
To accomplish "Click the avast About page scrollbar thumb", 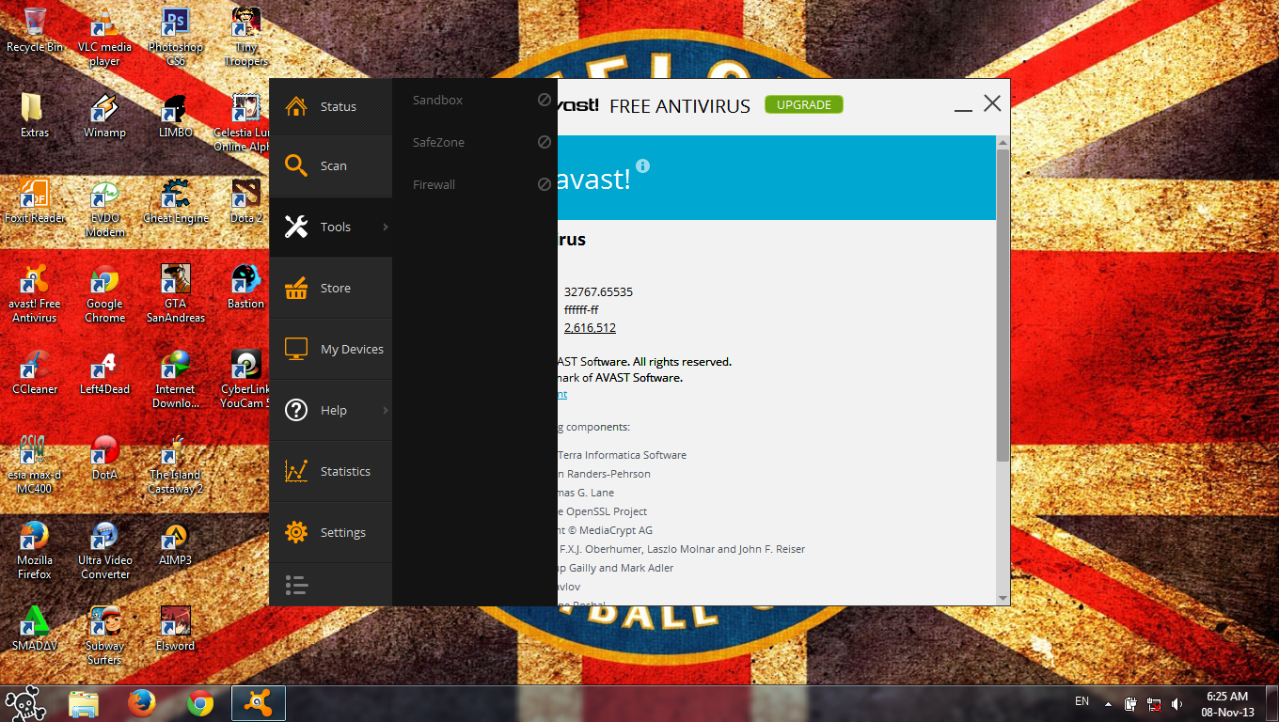I will [1003, 304].
